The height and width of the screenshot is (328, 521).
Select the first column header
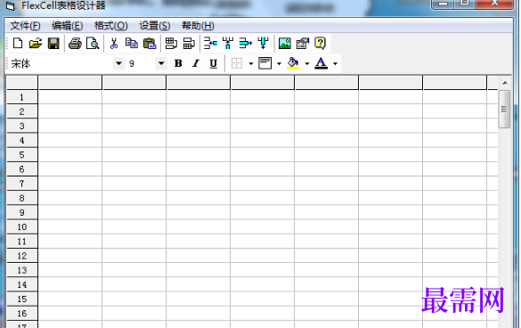(x=70, y=83)
